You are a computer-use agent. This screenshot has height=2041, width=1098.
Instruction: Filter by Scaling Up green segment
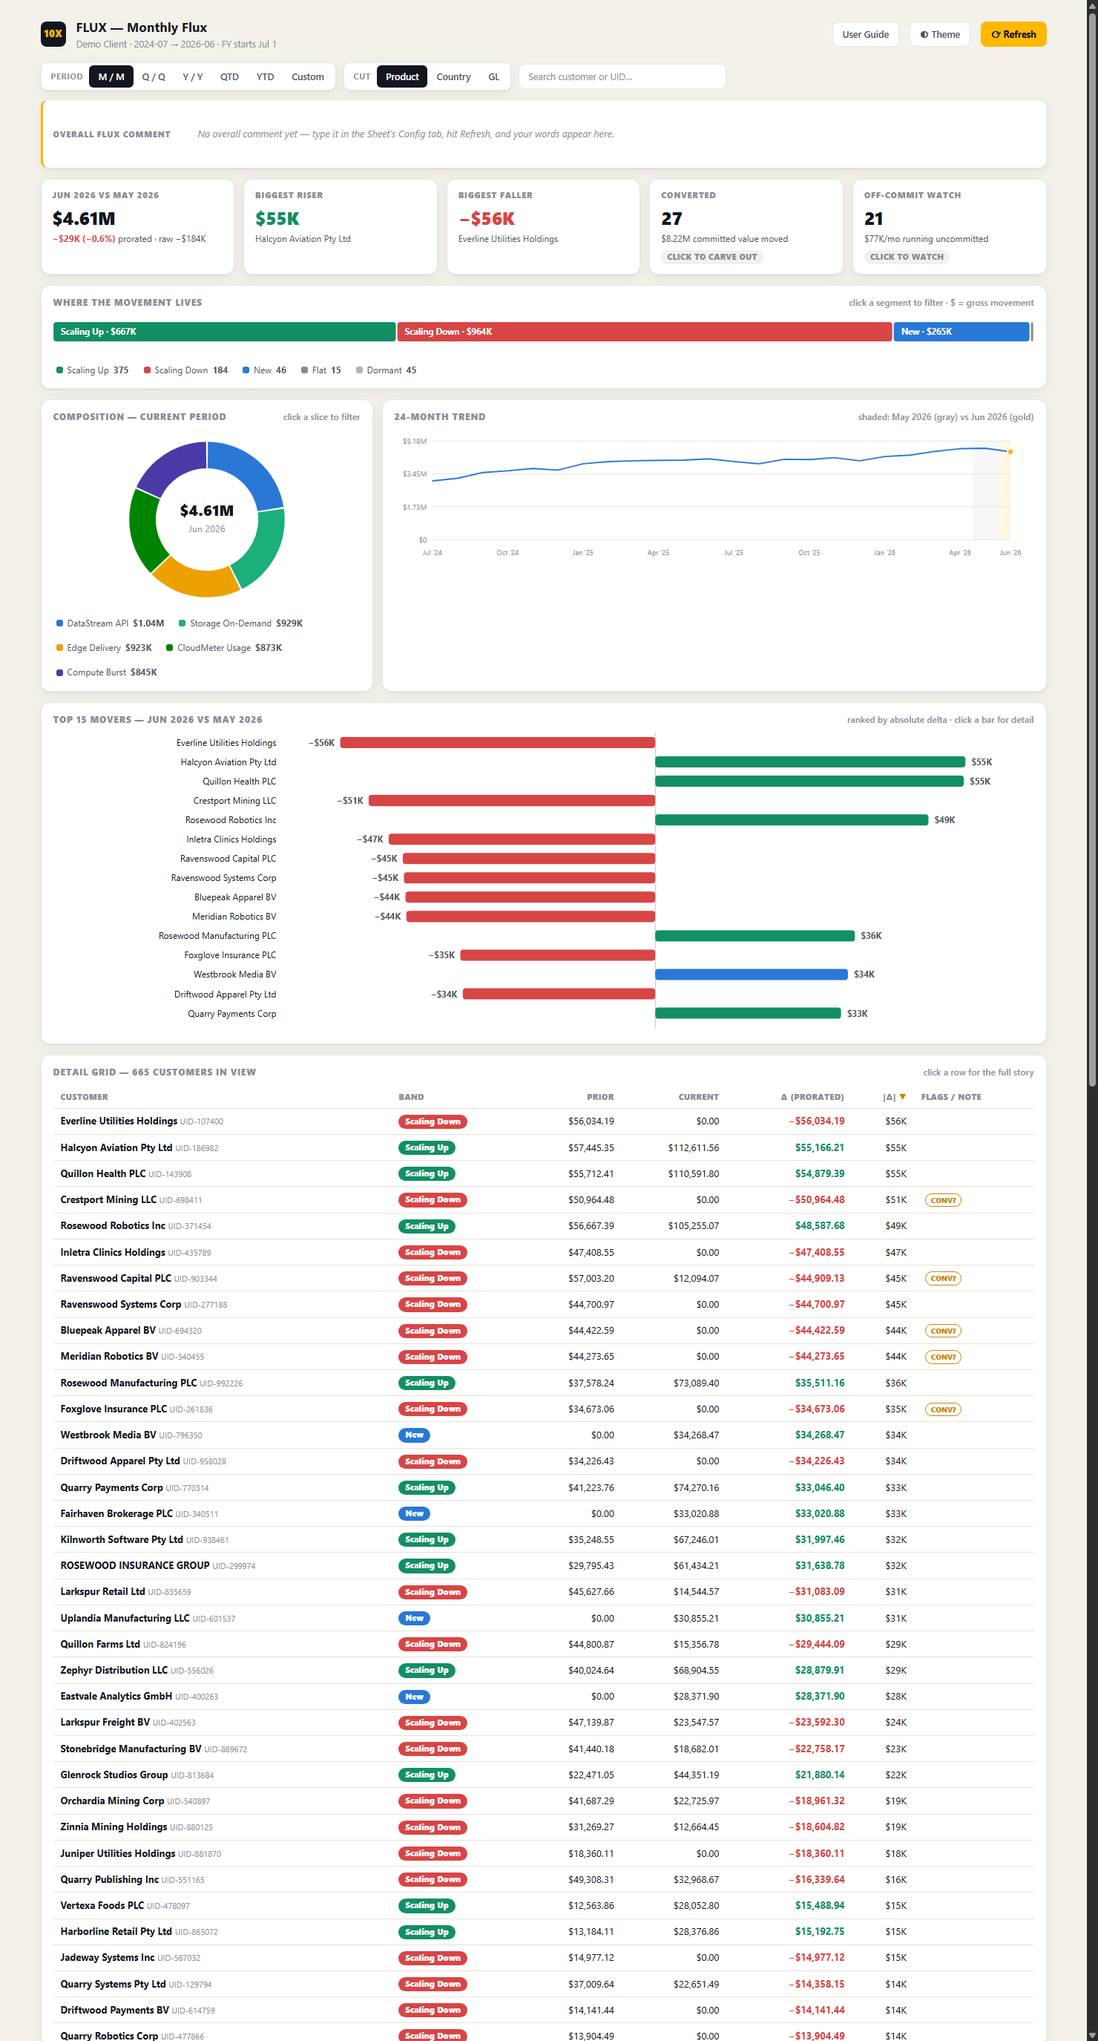pyautogui.click(x=224, y=331)
